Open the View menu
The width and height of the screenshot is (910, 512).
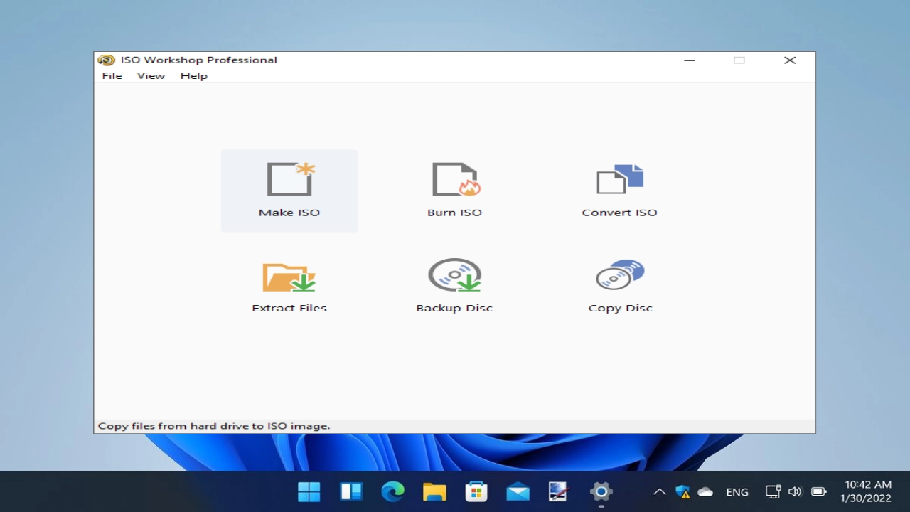(x=151, y=76)
